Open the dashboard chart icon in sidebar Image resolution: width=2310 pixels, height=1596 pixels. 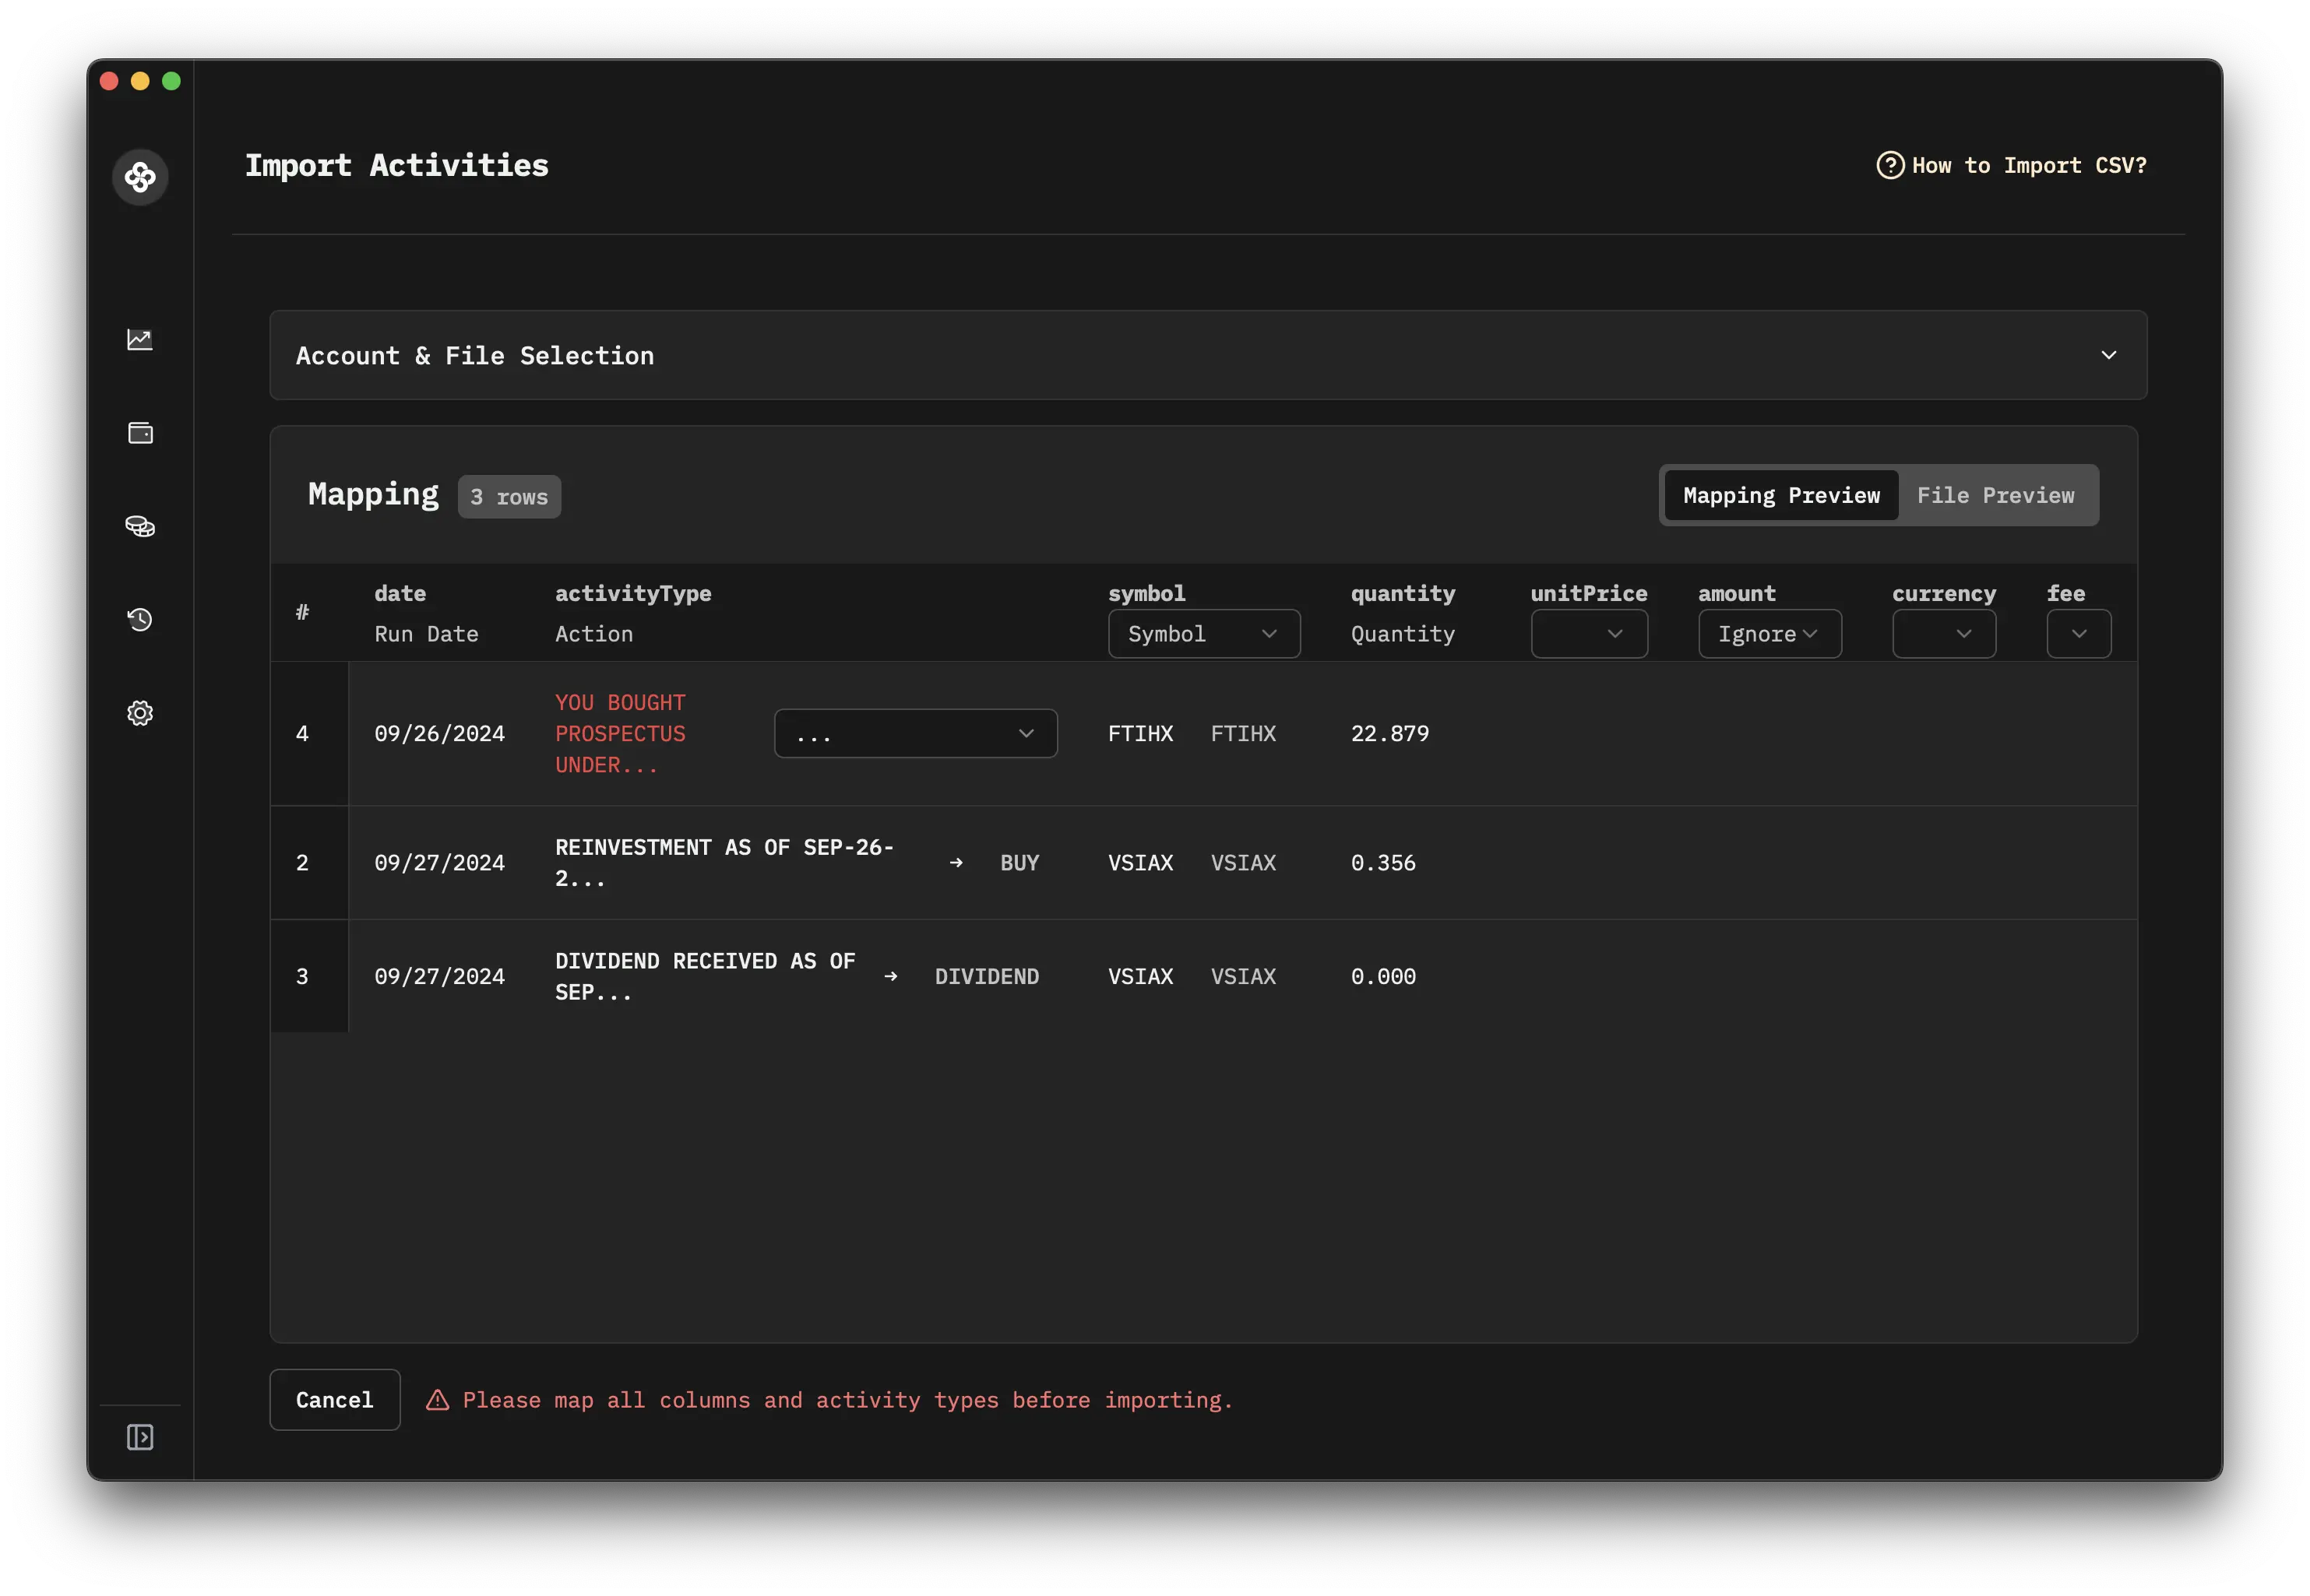[x=140, y=339]
